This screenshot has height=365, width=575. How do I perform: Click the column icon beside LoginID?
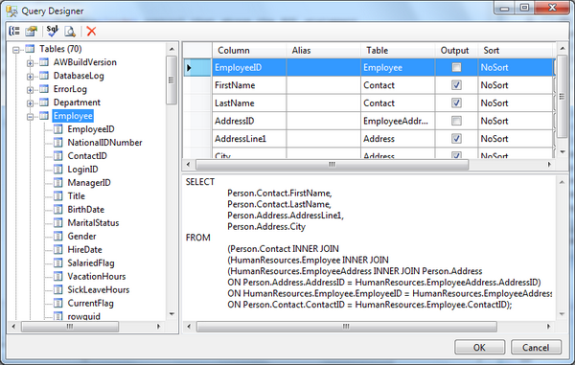tap(57, 170)
